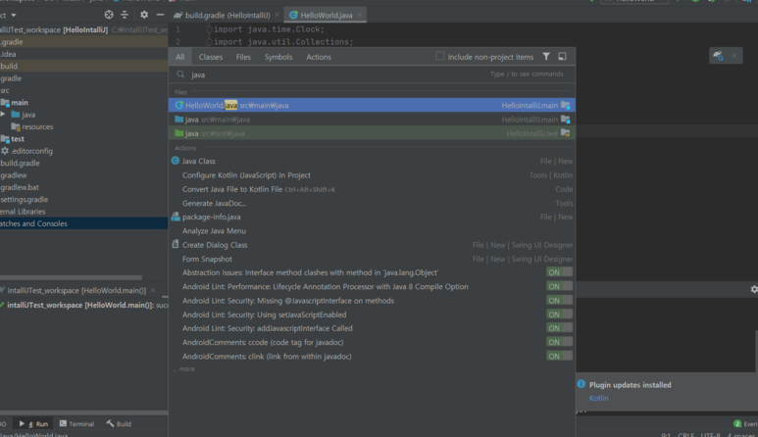The width and height of the screenshot is (758, 437).
Task: Toggle AndroidComments link inspection switch
Action: (559, 356)
